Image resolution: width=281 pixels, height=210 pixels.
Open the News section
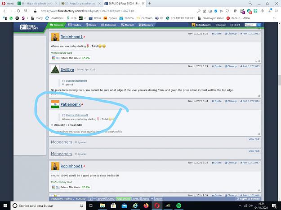pyautogui.click(x=91, y=25)
